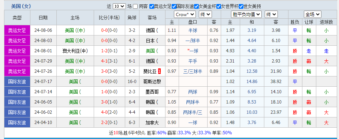Click the 一/球半 handicap against 日本
This screenshot has height=139, width=339.
(x=193, y=41)
